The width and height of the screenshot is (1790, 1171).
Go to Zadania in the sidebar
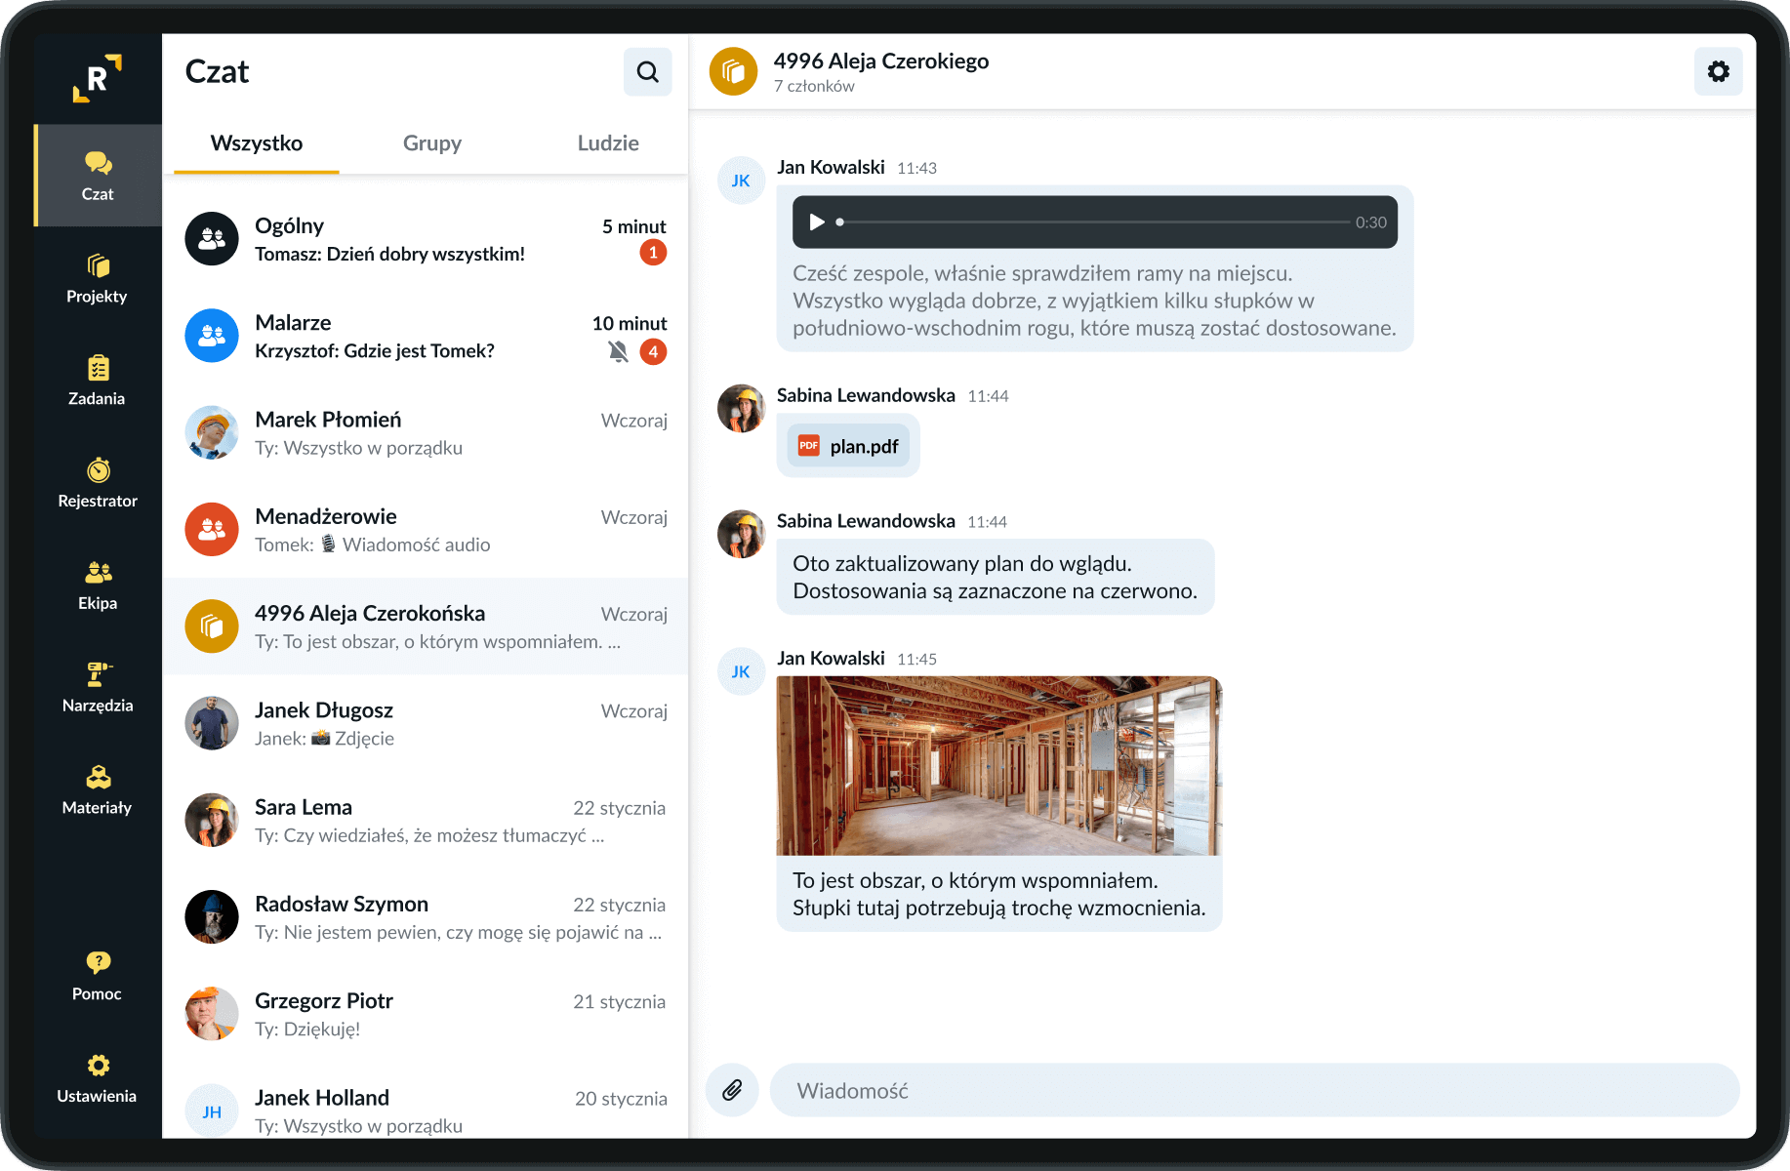[x=98, y=381]
